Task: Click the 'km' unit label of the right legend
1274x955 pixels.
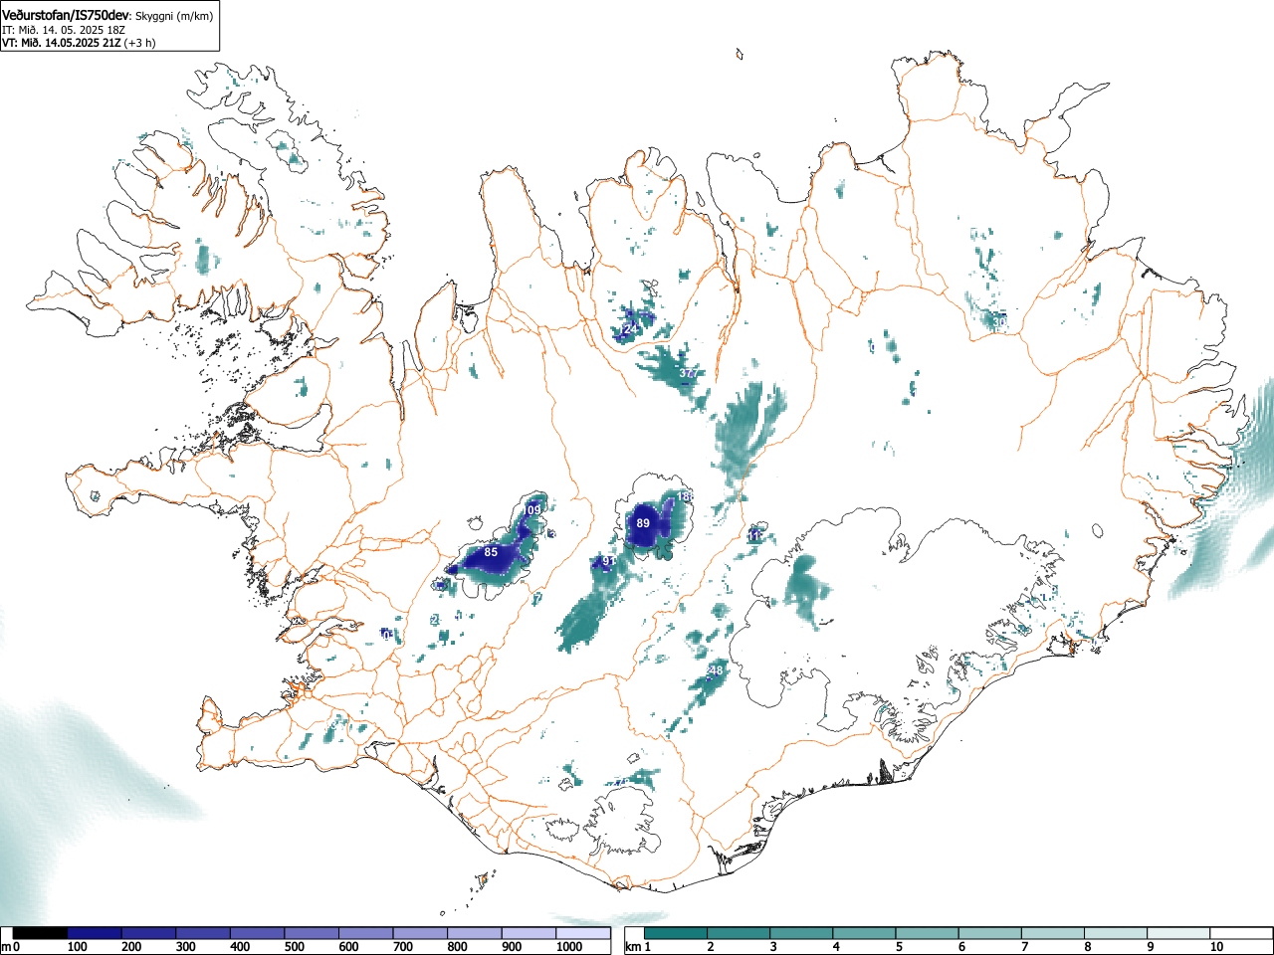Action: coord(632,947)
